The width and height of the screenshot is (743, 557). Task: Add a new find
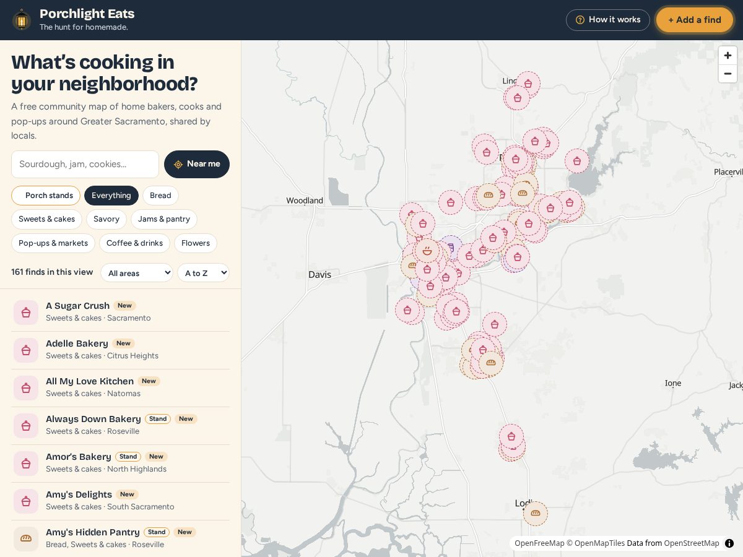694,20
